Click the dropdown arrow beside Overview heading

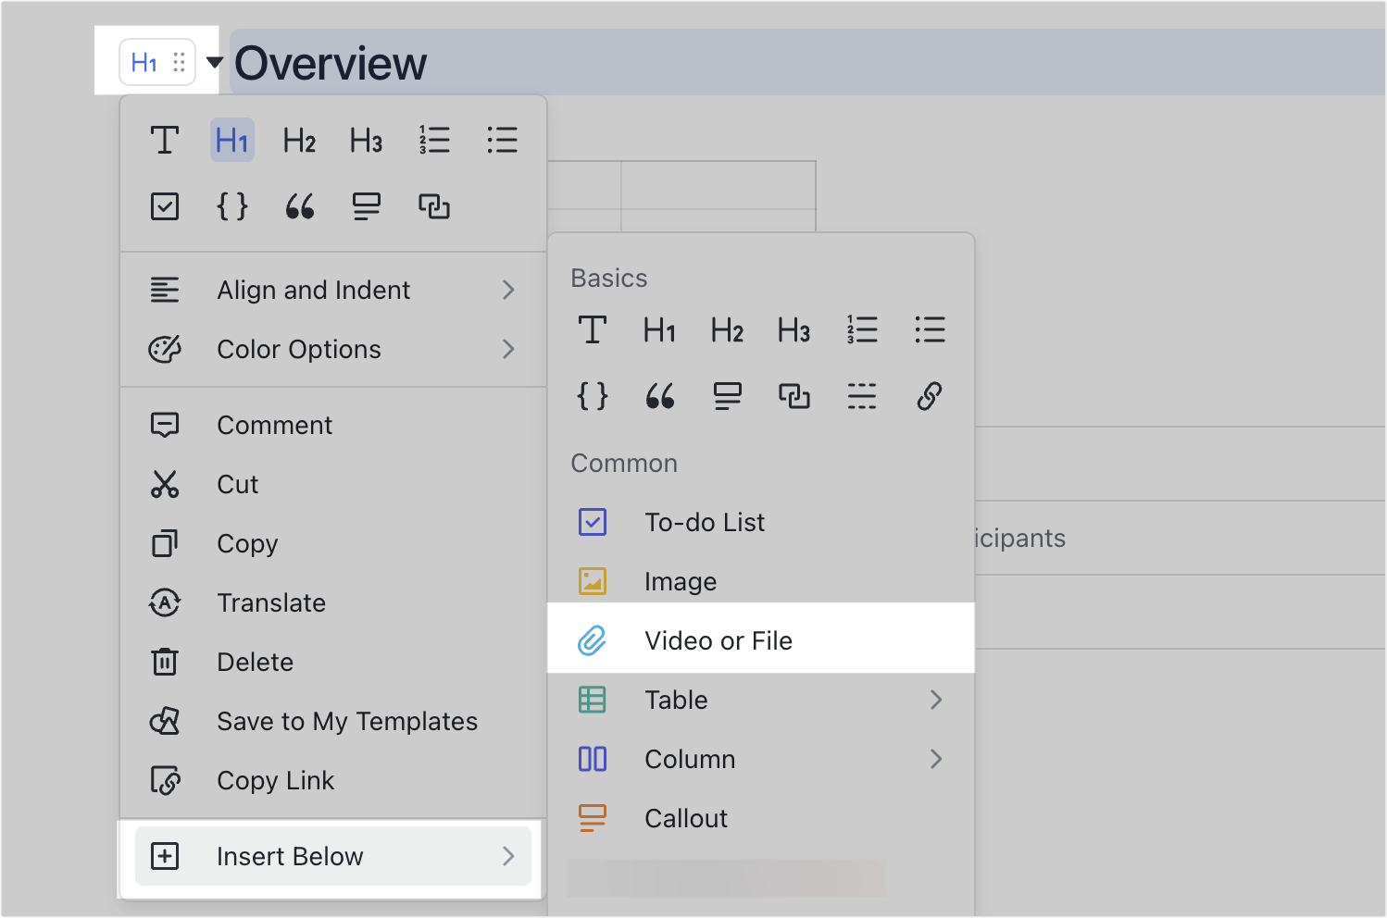[215, 63]
